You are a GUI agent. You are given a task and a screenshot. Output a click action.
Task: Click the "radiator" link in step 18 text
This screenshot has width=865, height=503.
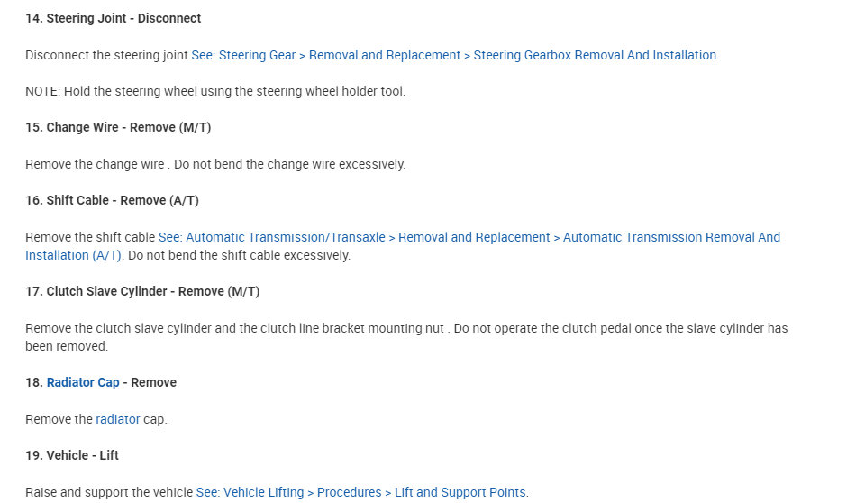118,419
